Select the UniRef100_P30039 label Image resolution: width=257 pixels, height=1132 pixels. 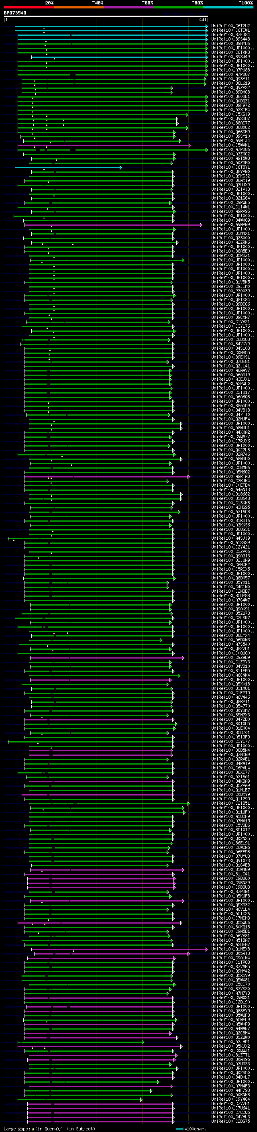[x=230, y=291]
